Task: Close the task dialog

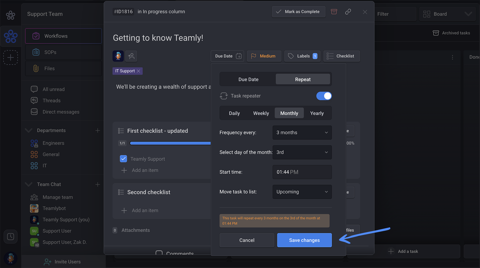Action: [365, 12]
